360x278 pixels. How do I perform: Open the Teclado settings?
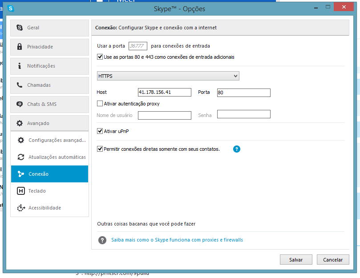coord(49,191)
